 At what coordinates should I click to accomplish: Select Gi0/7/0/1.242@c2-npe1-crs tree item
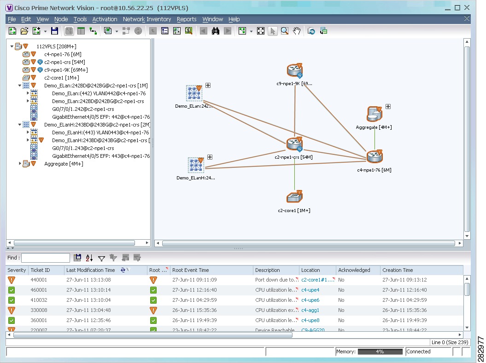click(83, 109)
